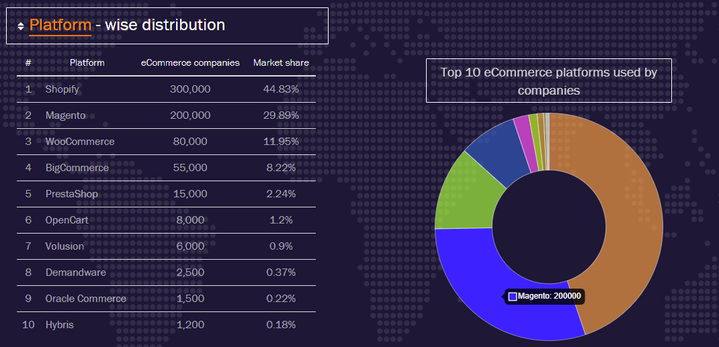Image resolution: width=719 pixels, height=347 pixels.
Task: Select the 300,000 companies value
Action: [190, 89]
